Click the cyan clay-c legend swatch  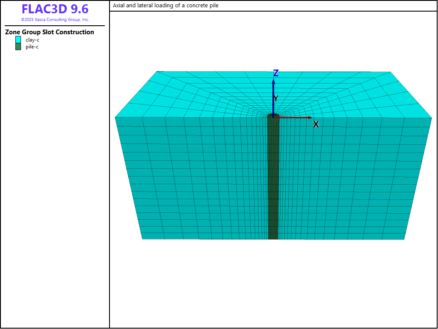coord(18,40)
